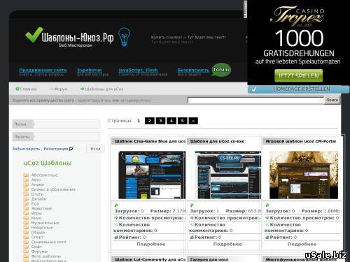Open Шаблоны для uCoz navigation item

click(101, 89)
